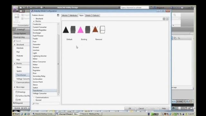Select Current Converter in feature class list
Image resolution: width=206 pixels, height=116 pixels.
click(40, 27)
